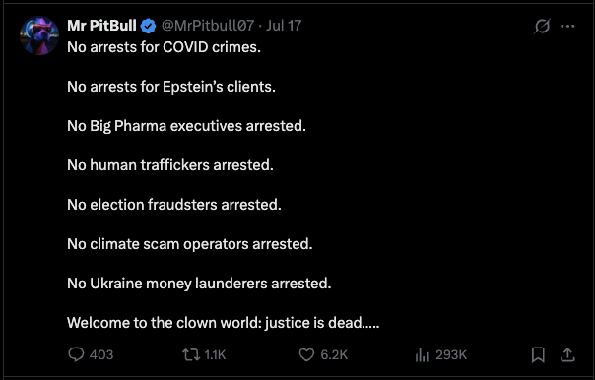
Task: Click the 'No Ukraine money launderers arrested' line
Action: [x=199, y=284]
